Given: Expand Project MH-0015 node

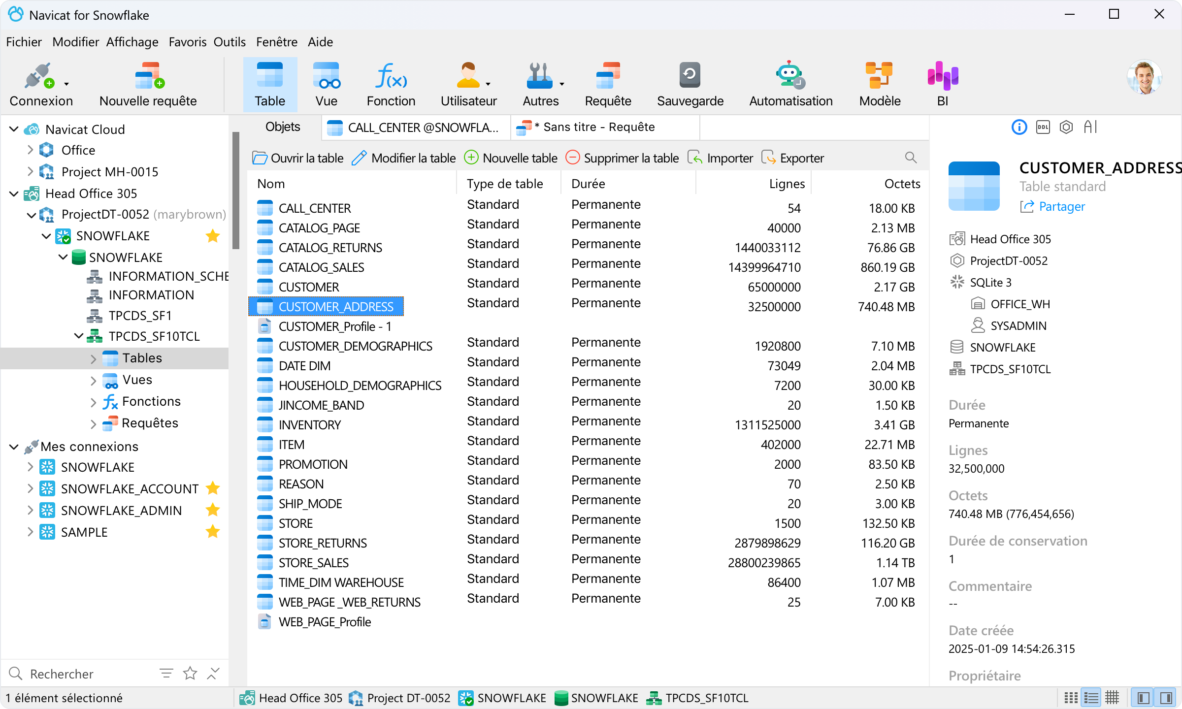Looking at the screenshot, I should click(x=30, y=171).
